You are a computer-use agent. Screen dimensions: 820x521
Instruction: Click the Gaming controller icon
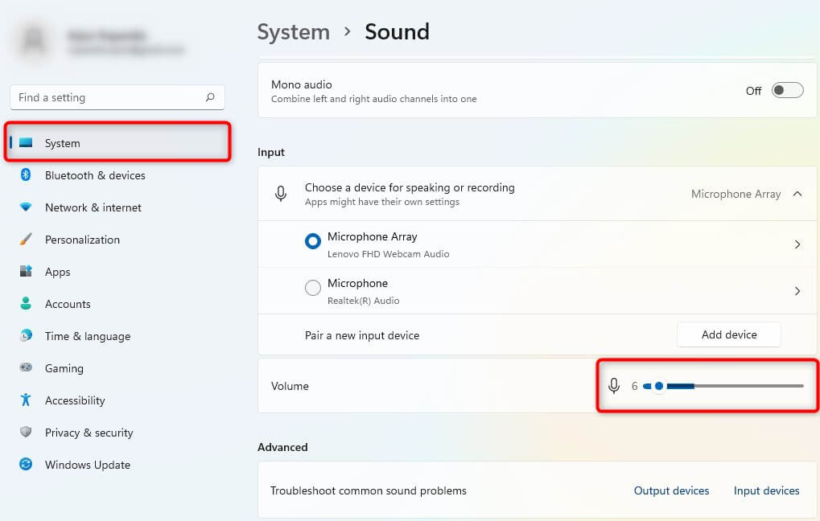(x=26, y=368)
